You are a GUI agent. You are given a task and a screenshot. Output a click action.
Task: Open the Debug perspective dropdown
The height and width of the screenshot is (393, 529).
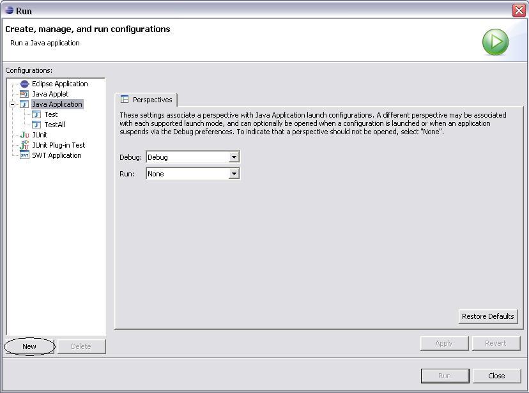pos(234,157)
